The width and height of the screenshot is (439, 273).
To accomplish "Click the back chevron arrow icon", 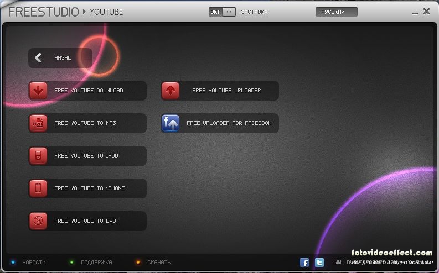I will tap(38, 58).
